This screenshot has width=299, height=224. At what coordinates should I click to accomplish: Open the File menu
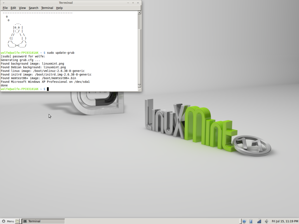[x=5, y=8]
